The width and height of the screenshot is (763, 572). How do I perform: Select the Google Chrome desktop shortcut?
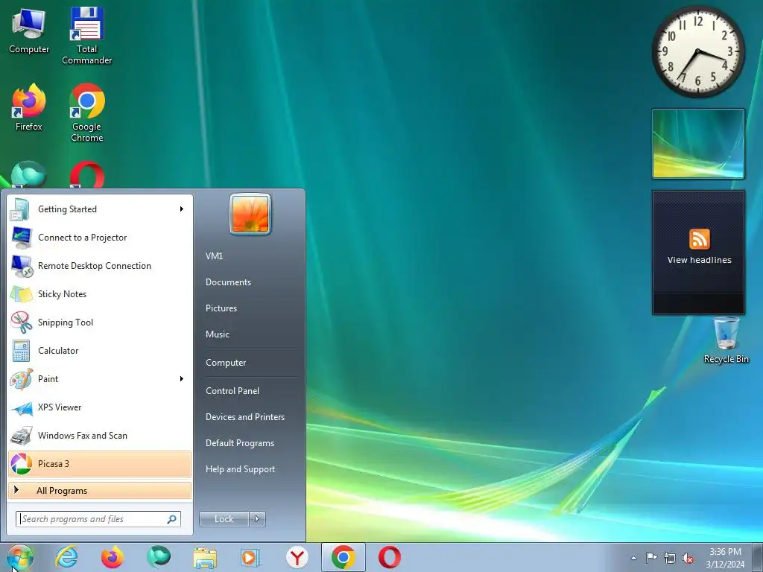click(x=87, y=113)
